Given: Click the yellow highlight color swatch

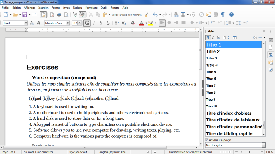Looking at the screenshot, I should (151, 23).
